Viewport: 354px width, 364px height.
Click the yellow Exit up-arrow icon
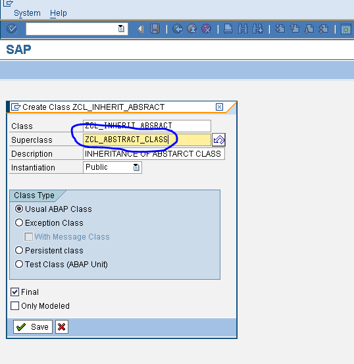point(192,29)
